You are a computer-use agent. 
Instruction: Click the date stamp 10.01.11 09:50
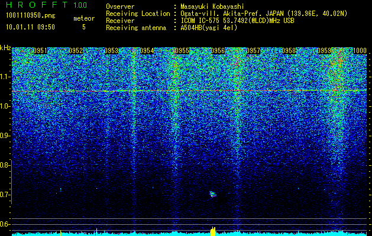coord(30,27)
